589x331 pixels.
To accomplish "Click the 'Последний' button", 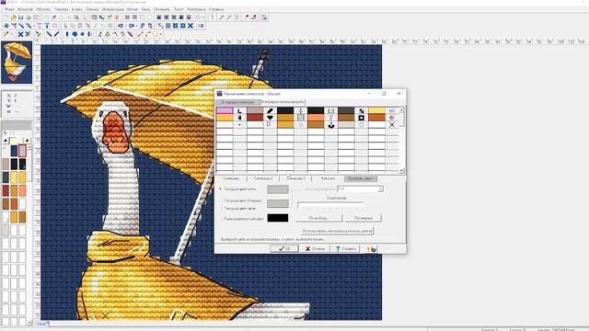I will pyautogui.click(x=363, y=218).
